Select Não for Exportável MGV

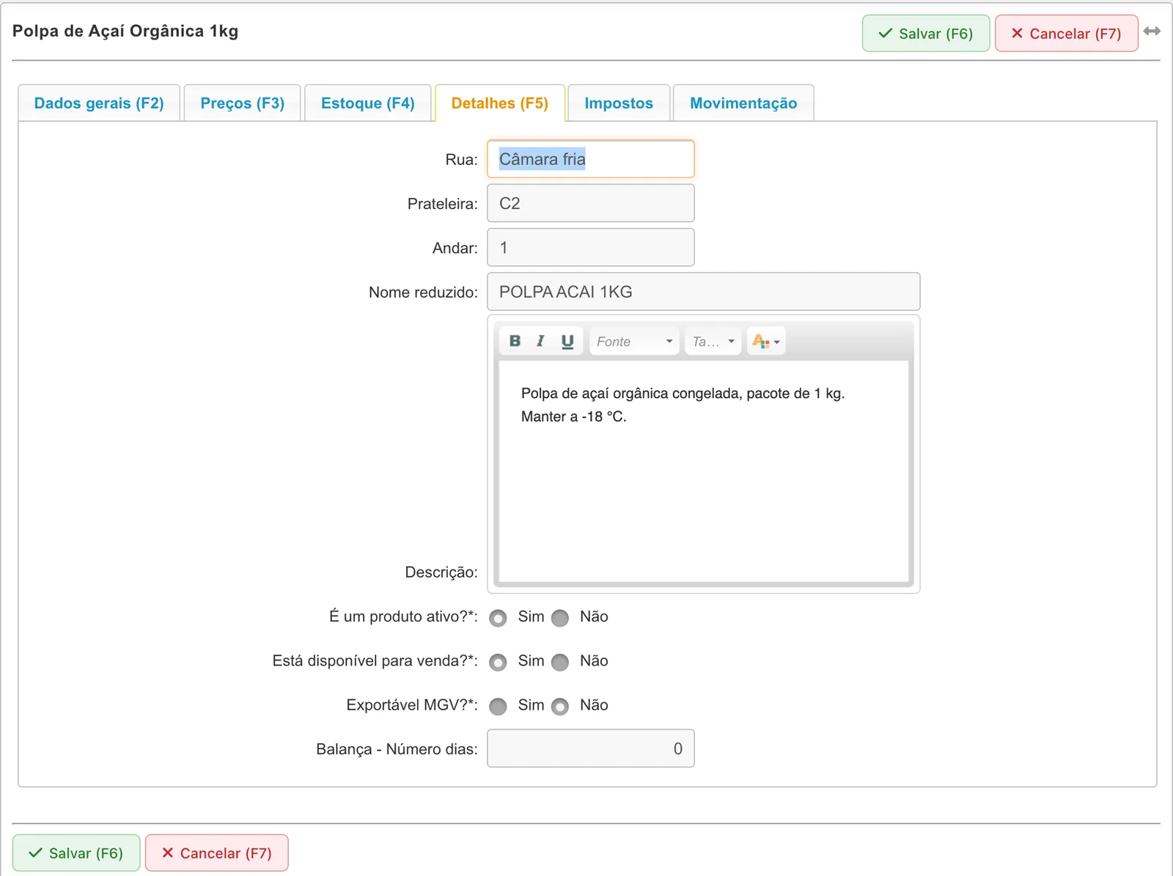point(560,706)
